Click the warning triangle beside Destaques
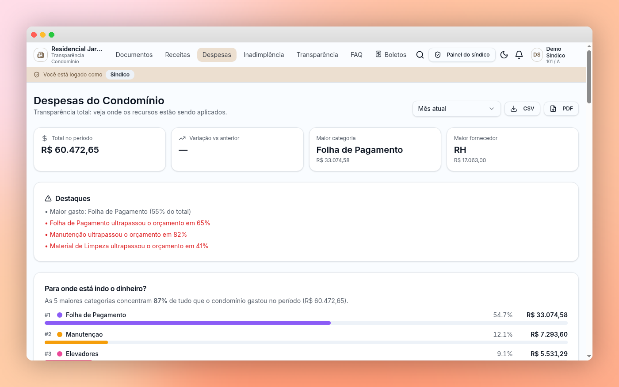 [x=48, y=199]
